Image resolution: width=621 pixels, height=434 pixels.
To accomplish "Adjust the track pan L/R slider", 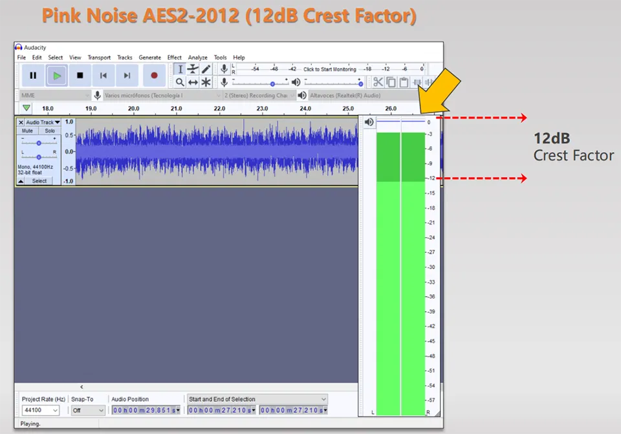I will pyautogui.click(x=39, y=157).
